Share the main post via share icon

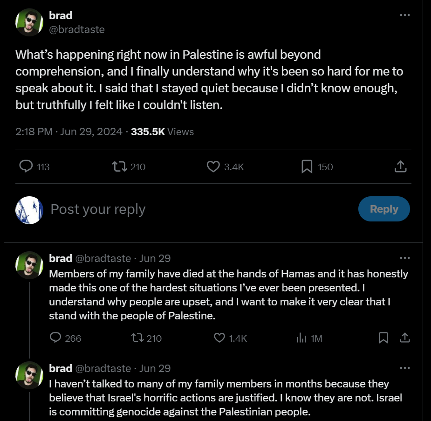[401, 166]
